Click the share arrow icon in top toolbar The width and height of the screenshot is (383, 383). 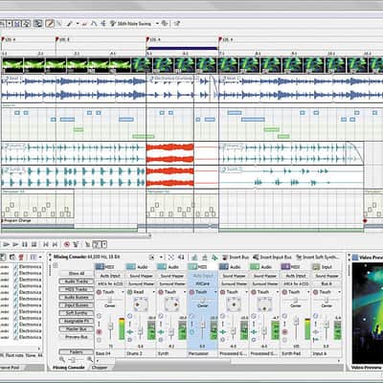177,23
